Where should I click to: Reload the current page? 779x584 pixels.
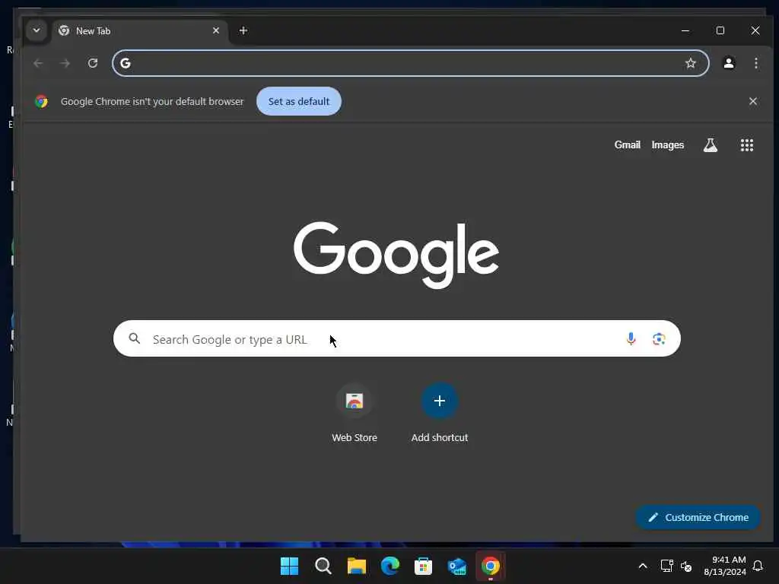tap(93, 63)
